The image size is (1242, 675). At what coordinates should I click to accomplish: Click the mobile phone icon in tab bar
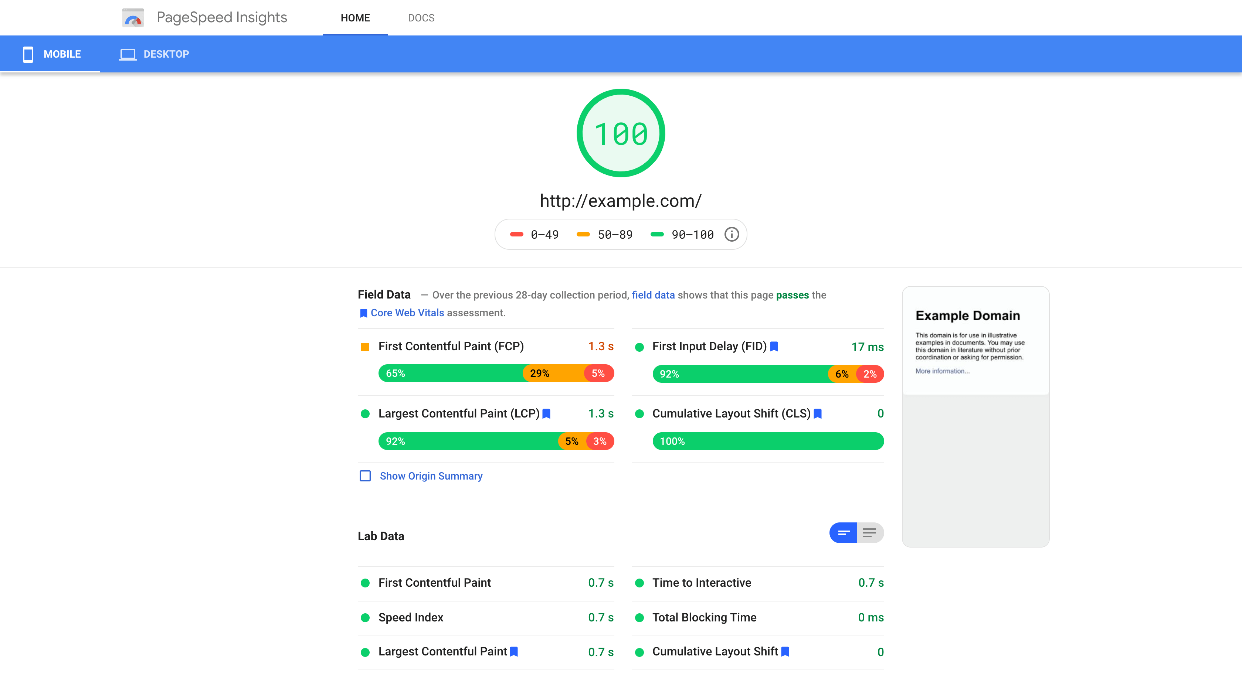[x=28, y=54]
